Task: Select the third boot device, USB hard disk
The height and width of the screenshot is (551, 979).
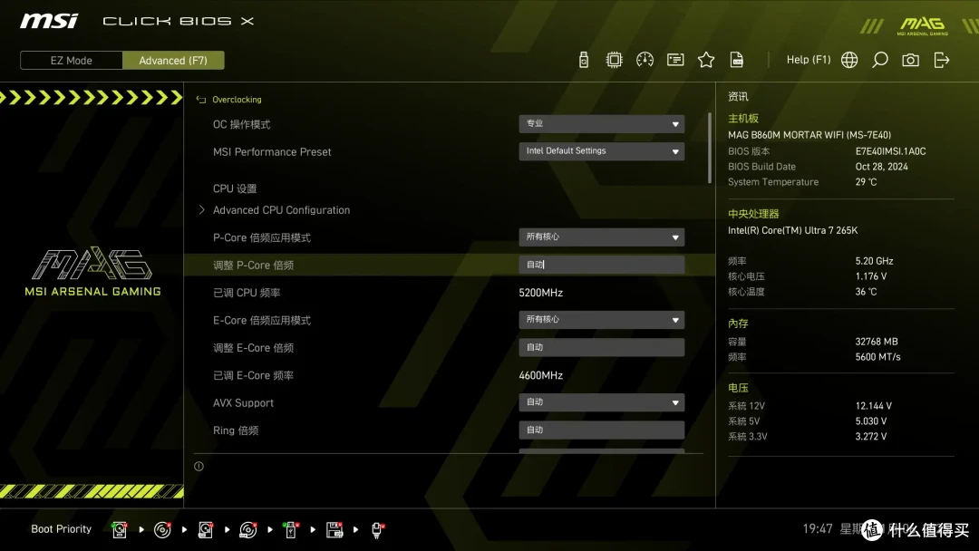Action: pyautogui.click(x=206, y=530)
